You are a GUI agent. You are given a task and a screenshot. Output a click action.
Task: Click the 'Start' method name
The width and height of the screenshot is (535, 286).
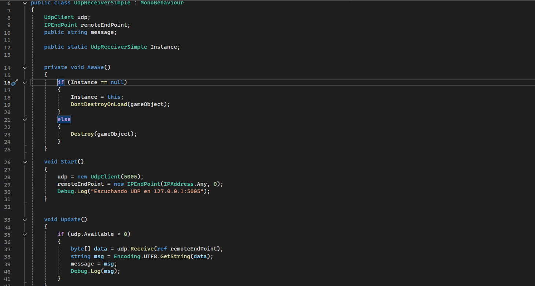pos(69,162)
